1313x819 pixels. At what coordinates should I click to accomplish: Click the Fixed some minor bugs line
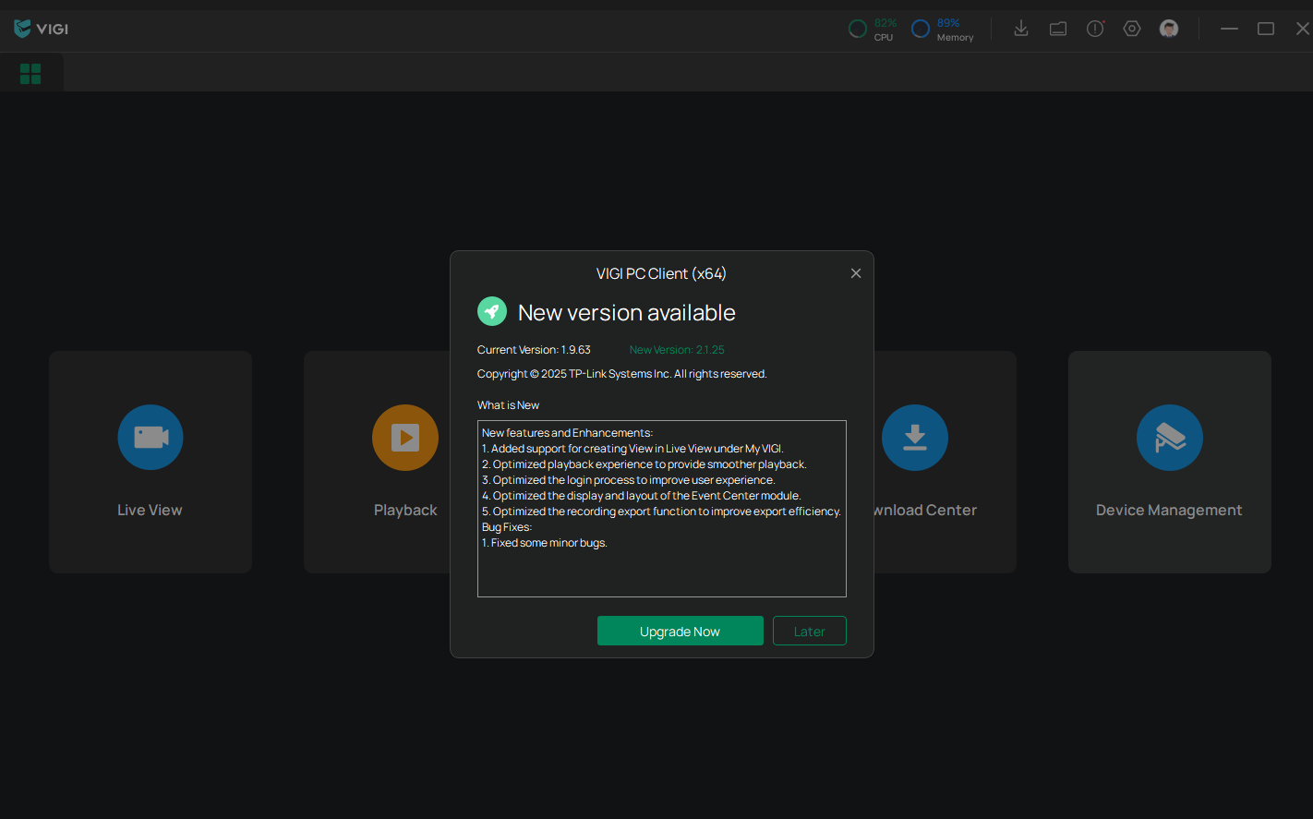tap(545, 543)
